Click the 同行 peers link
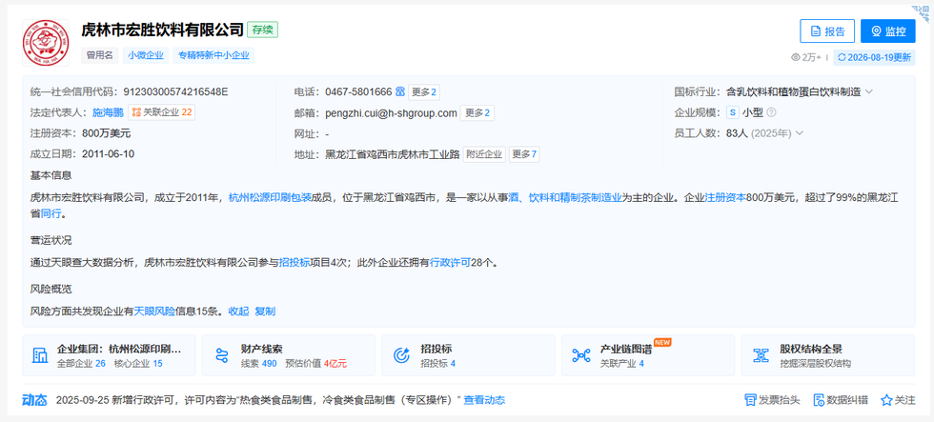 point(51,213)
